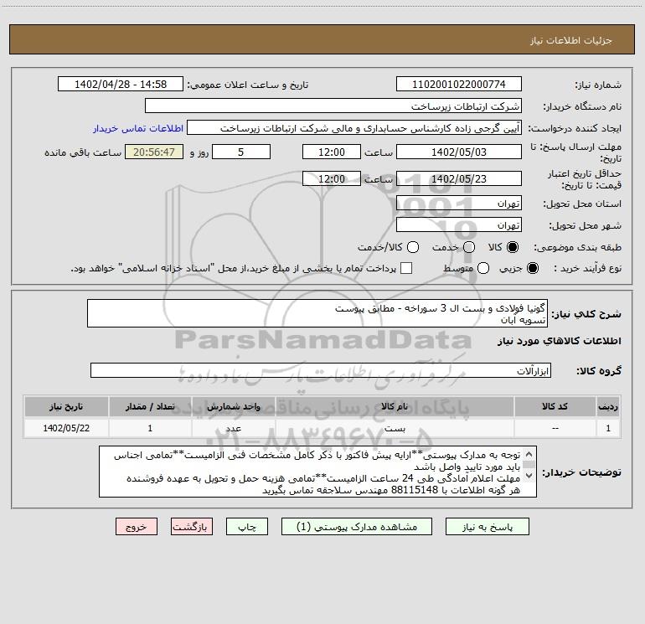
Task: Click the remaining time field 20:56:47
Action: [x=154, y=152]
